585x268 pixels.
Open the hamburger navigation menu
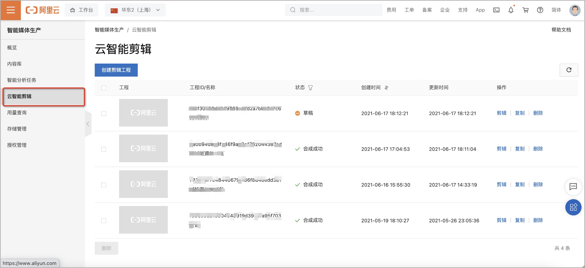coord(11,10)
